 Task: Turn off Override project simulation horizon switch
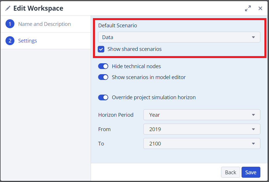[x=103, y=97]
